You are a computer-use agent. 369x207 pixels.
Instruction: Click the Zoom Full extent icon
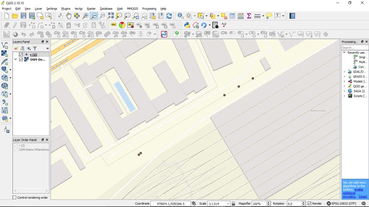(x=110, y=16)
